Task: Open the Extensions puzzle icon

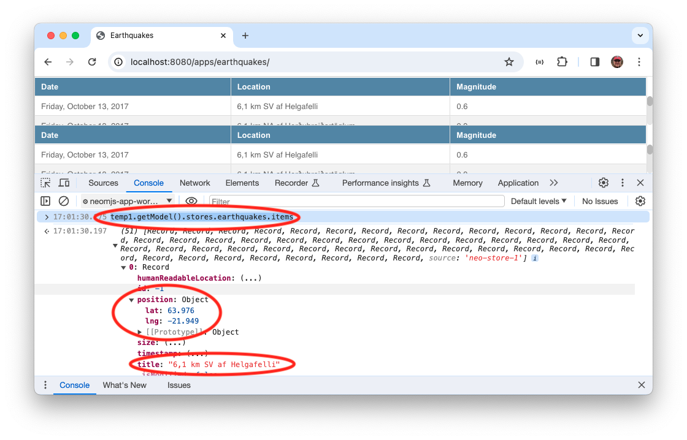Action: 562,62
